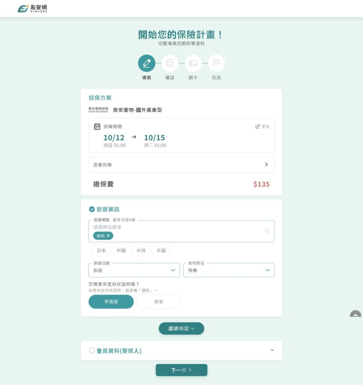Select the 刷卡 credit card step icon
The height and width of the screenshot is (385, 363).
click(193, 63)
